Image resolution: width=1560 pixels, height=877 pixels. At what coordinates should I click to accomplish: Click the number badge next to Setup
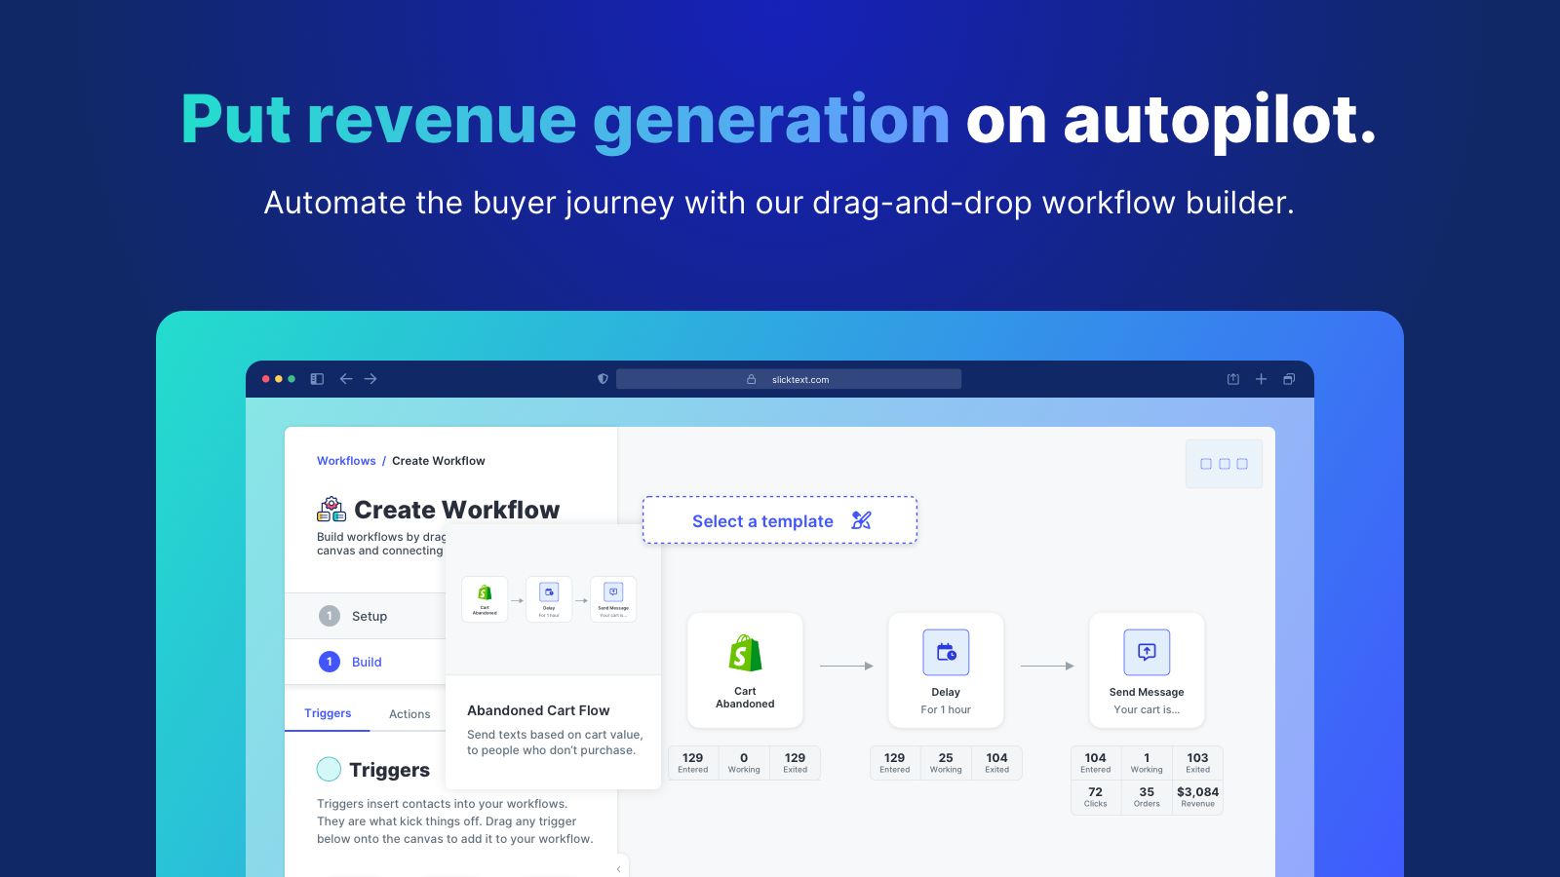click(x=330, y=616)
